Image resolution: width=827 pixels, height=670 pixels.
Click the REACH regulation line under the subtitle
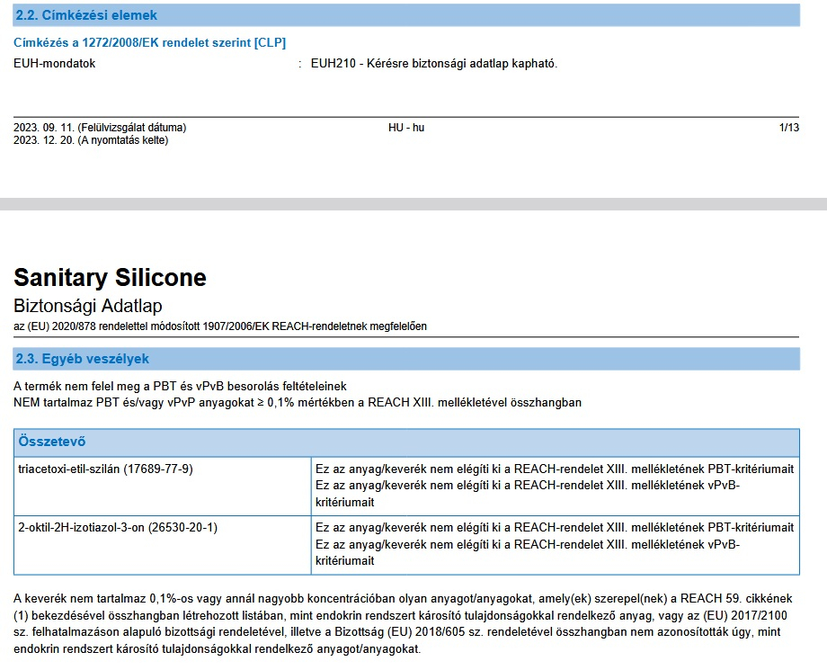pos(220,326)
